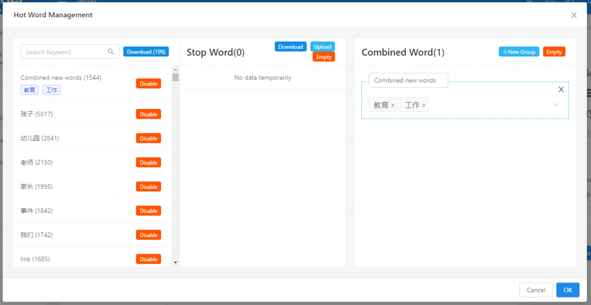This screenshot has width=591, height=305.
Task: Close the Hot Word Management dialog
Action: (574, 15)
